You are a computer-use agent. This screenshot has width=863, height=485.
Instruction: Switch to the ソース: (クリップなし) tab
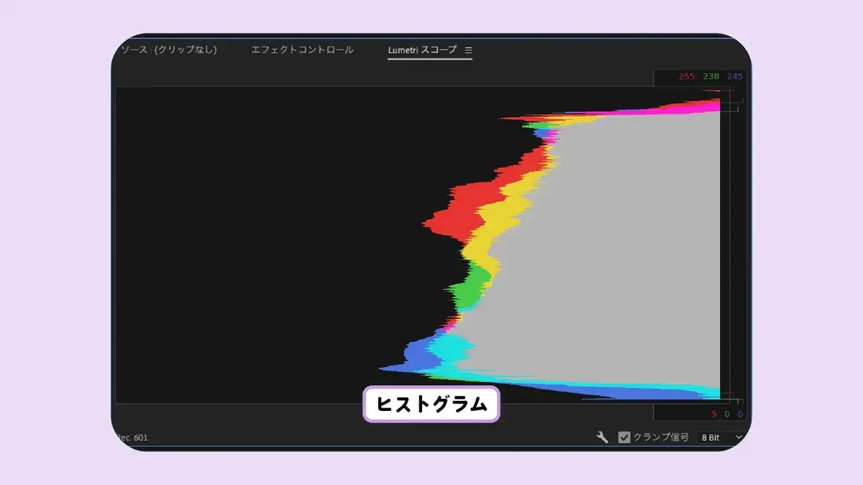[169, 50]
